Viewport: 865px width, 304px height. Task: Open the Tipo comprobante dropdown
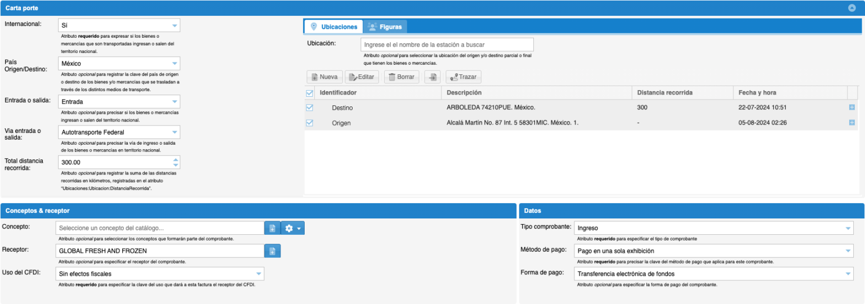pos(848,228)
